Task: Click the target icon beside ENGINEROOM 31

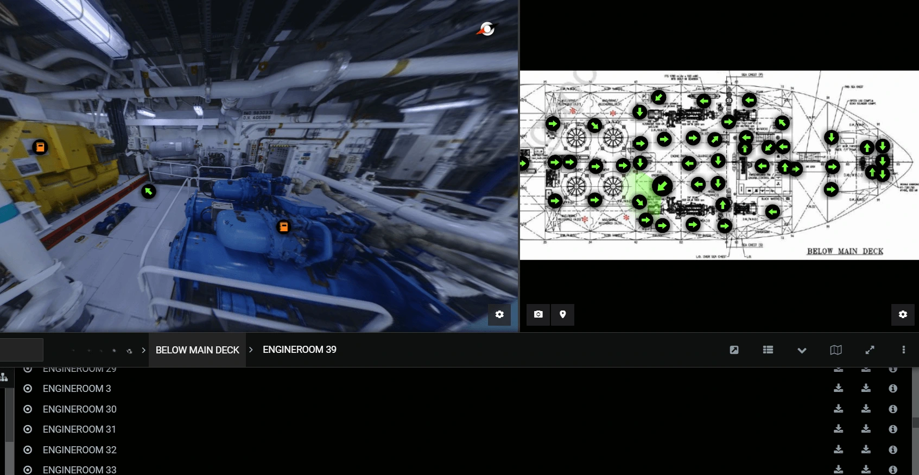Action: click(x=28, y=429)
